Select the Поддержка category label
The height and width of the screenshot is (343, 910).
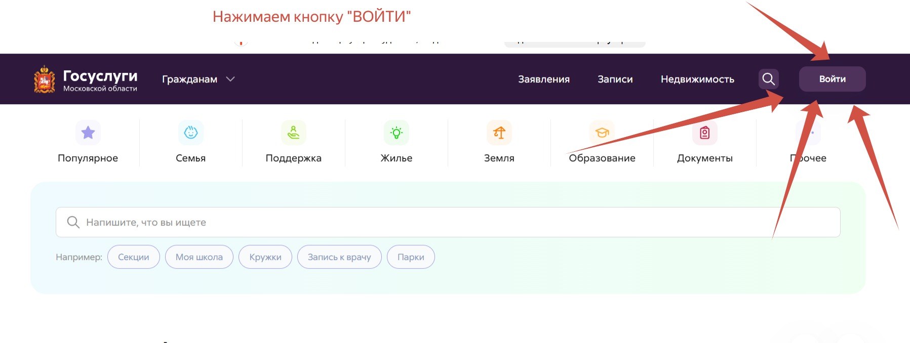click(294, 158)
